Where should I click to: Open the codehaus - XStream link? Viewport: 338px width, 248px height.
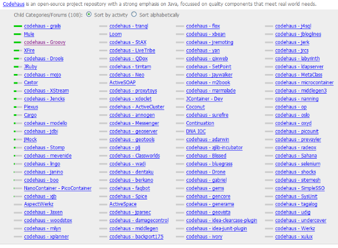(46, 91)
